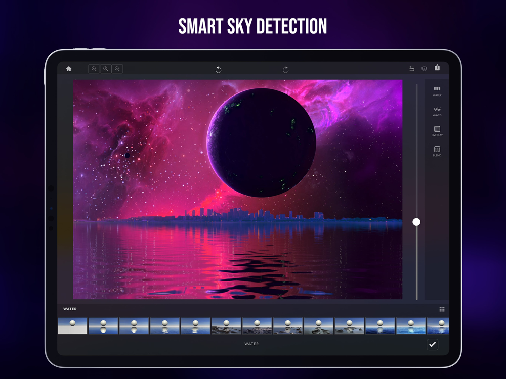The image size is (506, 379).
Task: Choose the tenth water preset thumbnail
Action: tap(350, 326)
